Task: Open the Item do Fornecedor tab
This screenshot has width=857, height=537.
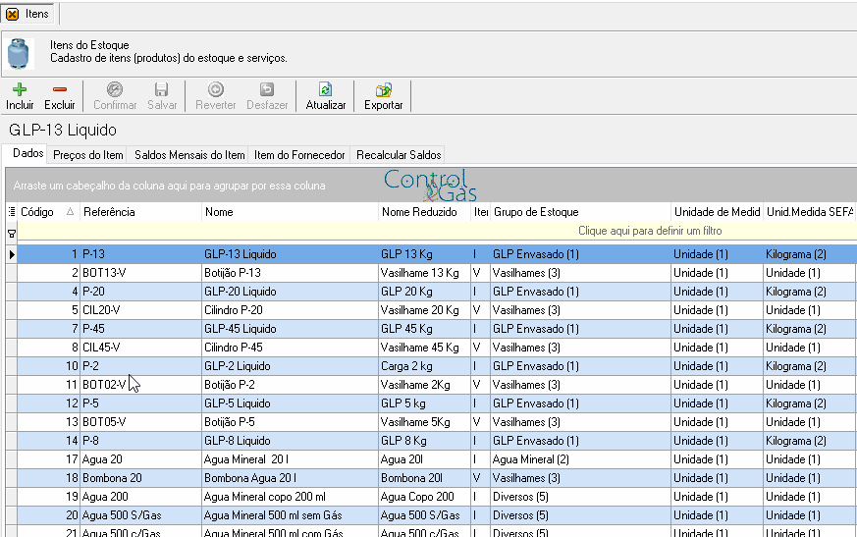Action: pos(299,155)
